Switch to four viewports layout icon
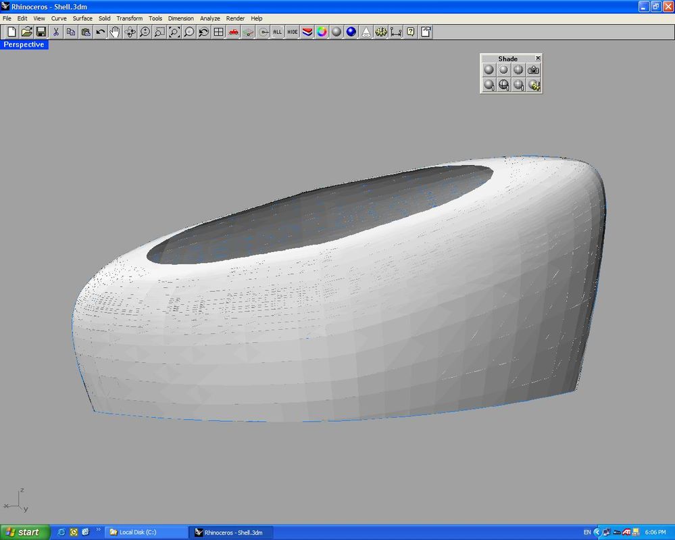 [x=219, y=32]
